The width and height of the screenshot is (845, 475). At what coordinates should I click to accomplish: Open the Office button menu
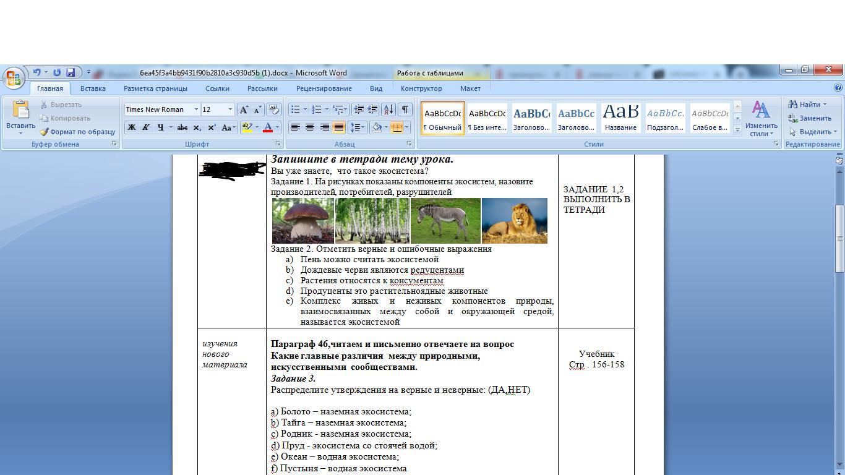[x=13, y=78]
